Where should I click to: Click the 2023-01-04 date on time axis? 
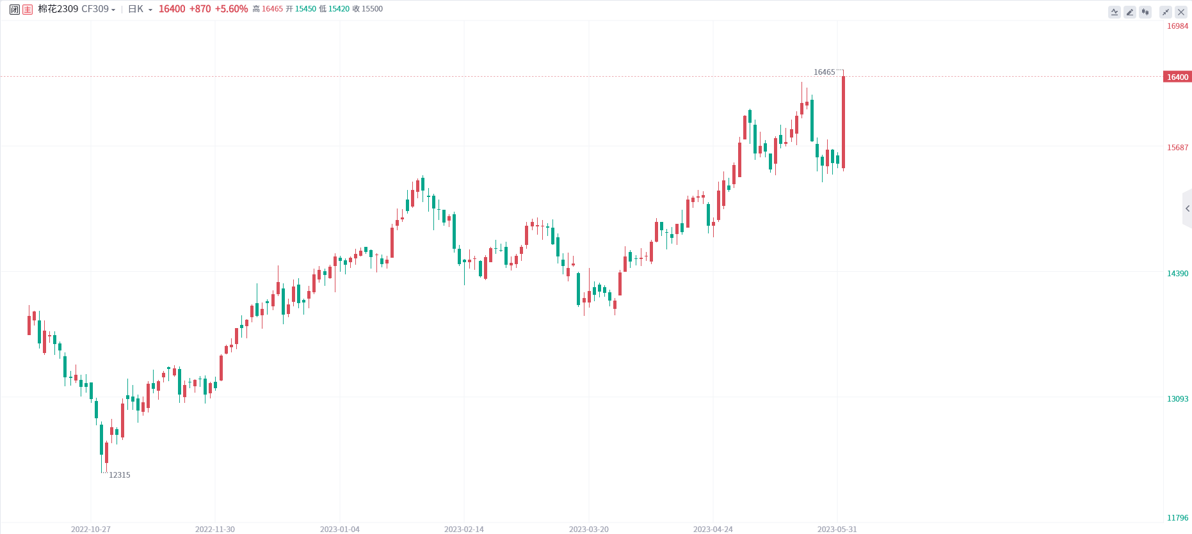[340, 530]
